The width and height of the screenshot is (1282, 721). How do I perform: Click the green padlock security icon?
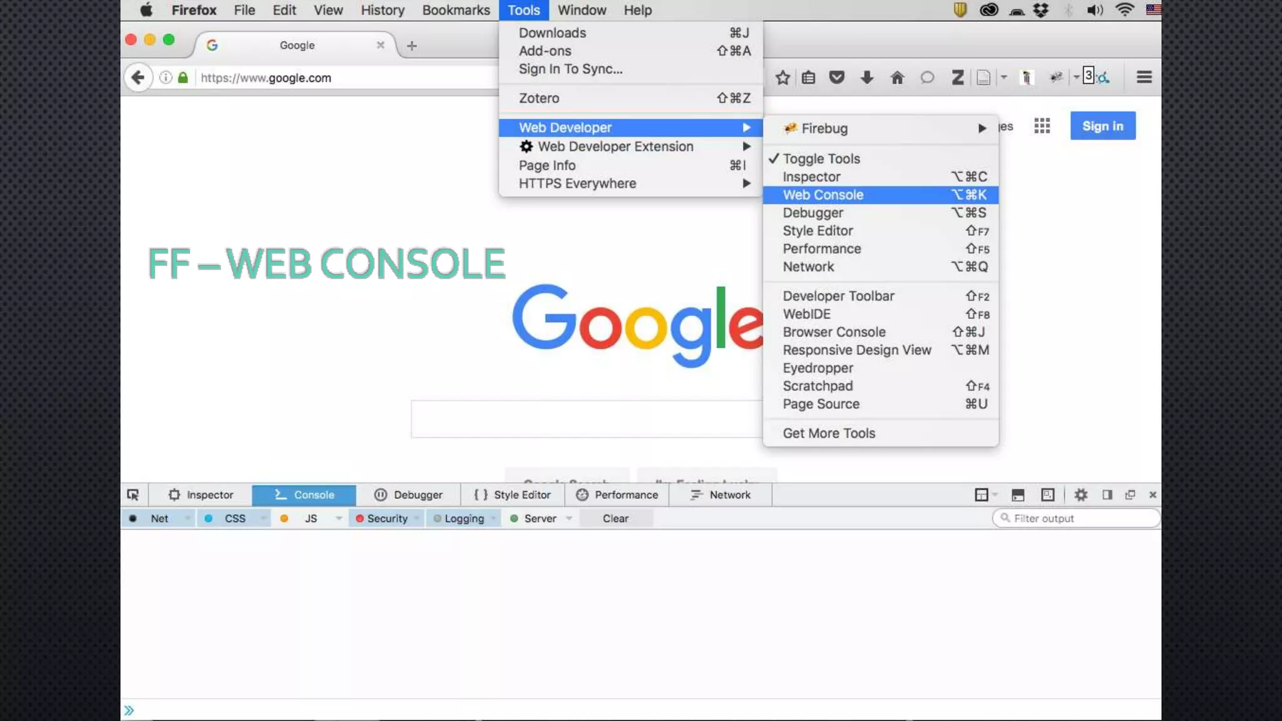click(183, 78)
